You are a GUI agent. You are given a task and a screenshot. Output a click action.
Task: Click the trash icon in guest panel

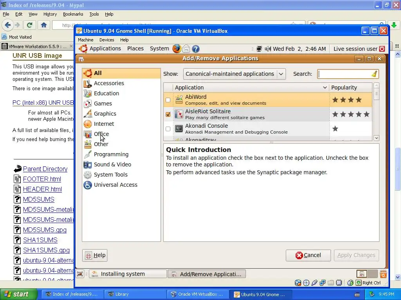pyautogui.click(x=383, y=274)
